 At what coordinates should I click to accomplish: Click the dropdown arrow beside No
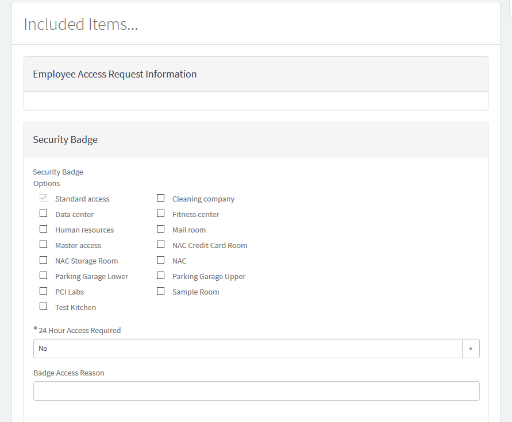point(471,349)
